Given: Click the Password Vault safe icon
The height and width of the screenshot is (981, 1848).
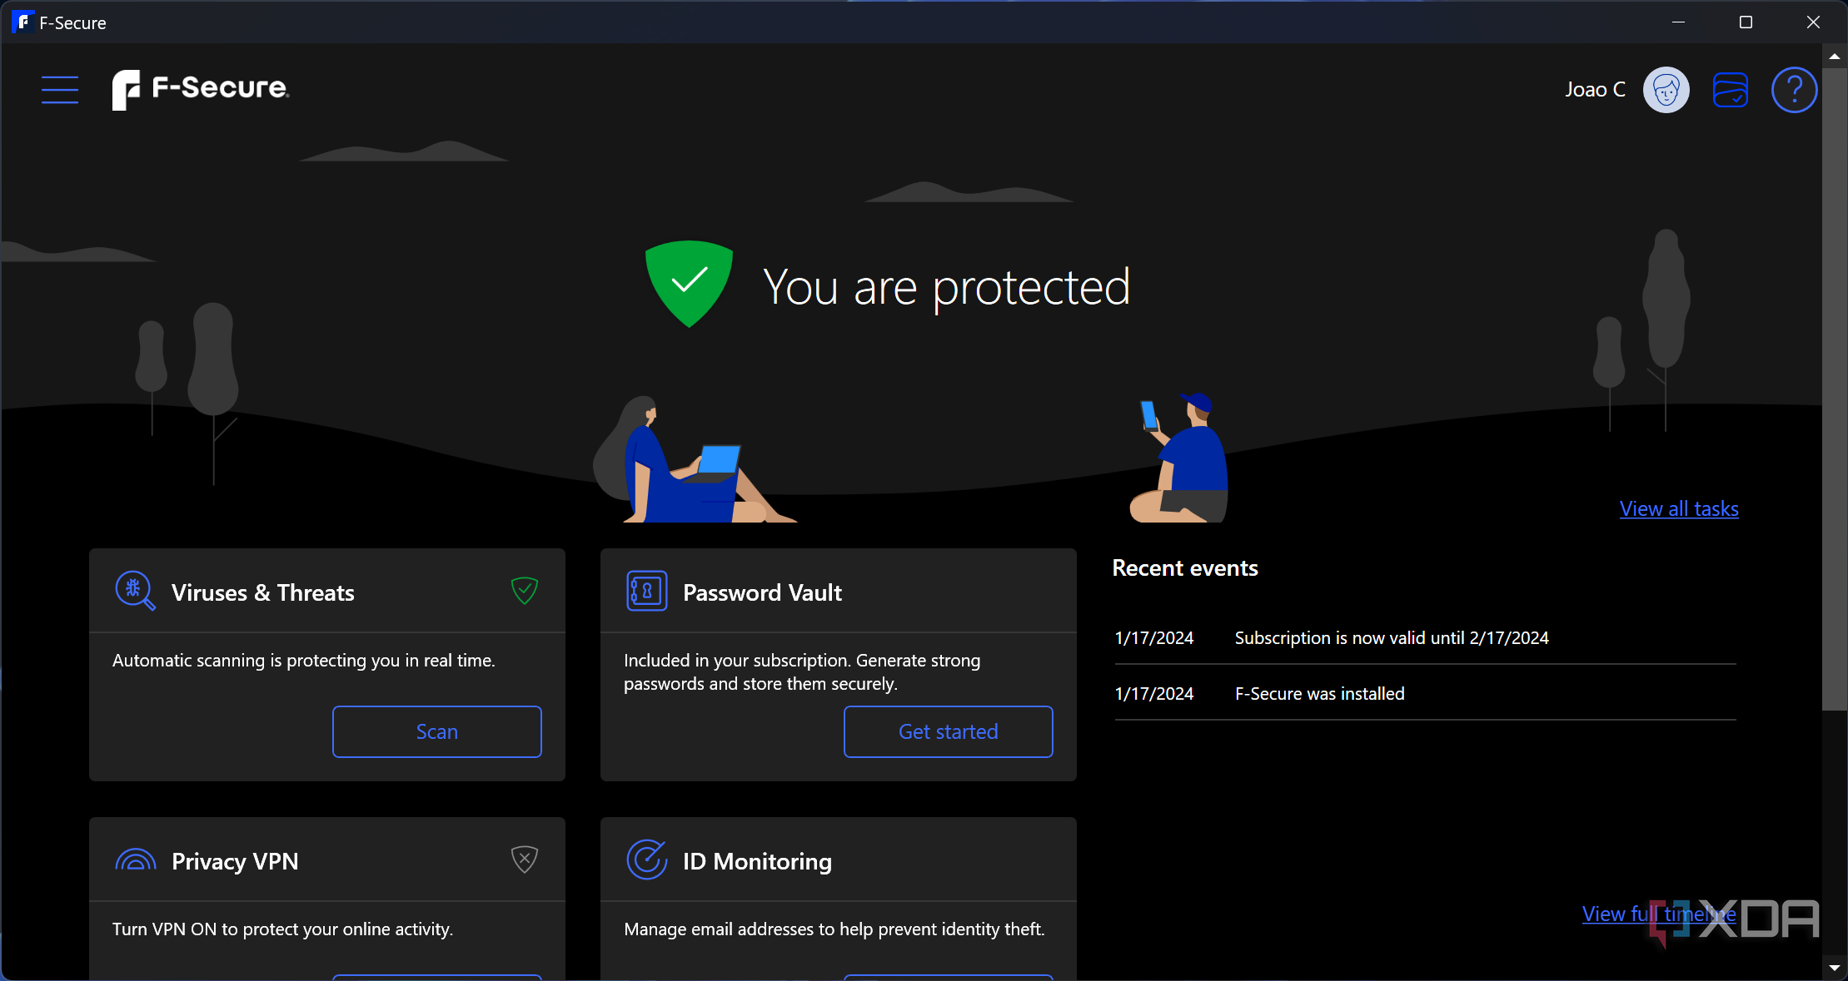Looking at the screenshot, I should point(646,592).
